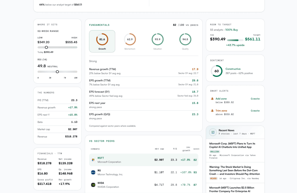
Task: Click the 'Revenue growth (TTM)' metric row
Action: click(x=144, y=71)
